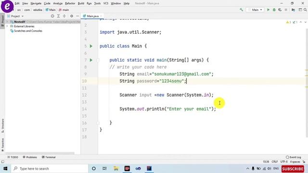Screen dimensions: 308x173
Task: Open the run anything window icon
Action: point(300,10)
